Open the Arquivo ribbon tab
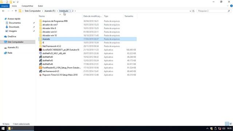233x131 pixels. pos(5,6)
